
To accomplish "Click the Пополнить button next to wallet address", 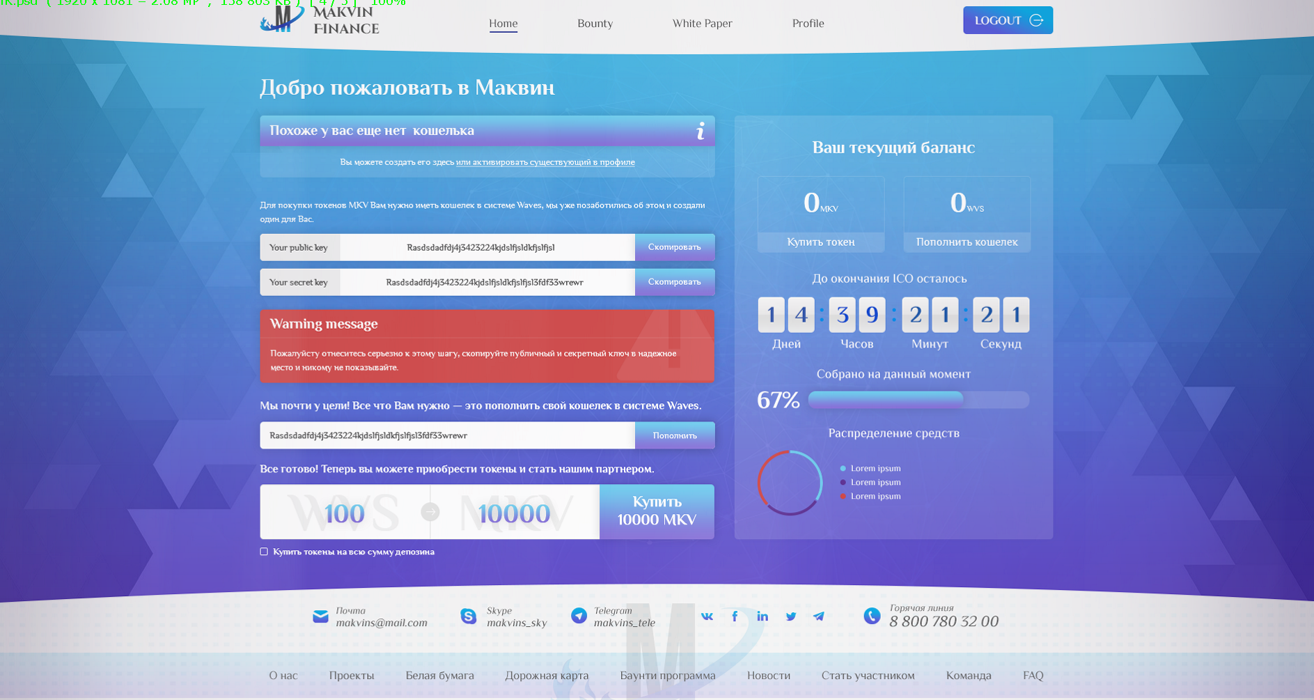I will pos(675,435).
